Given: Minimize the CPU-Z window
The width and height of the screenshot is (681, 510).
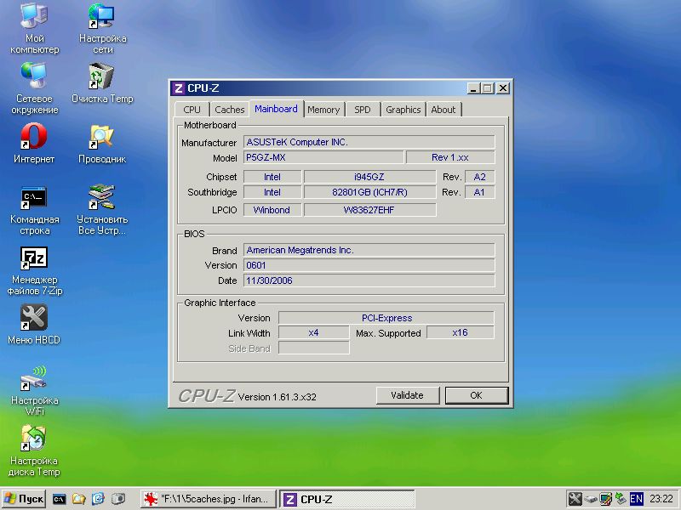Looking at the screenshot, I should [x=474, y=88].
